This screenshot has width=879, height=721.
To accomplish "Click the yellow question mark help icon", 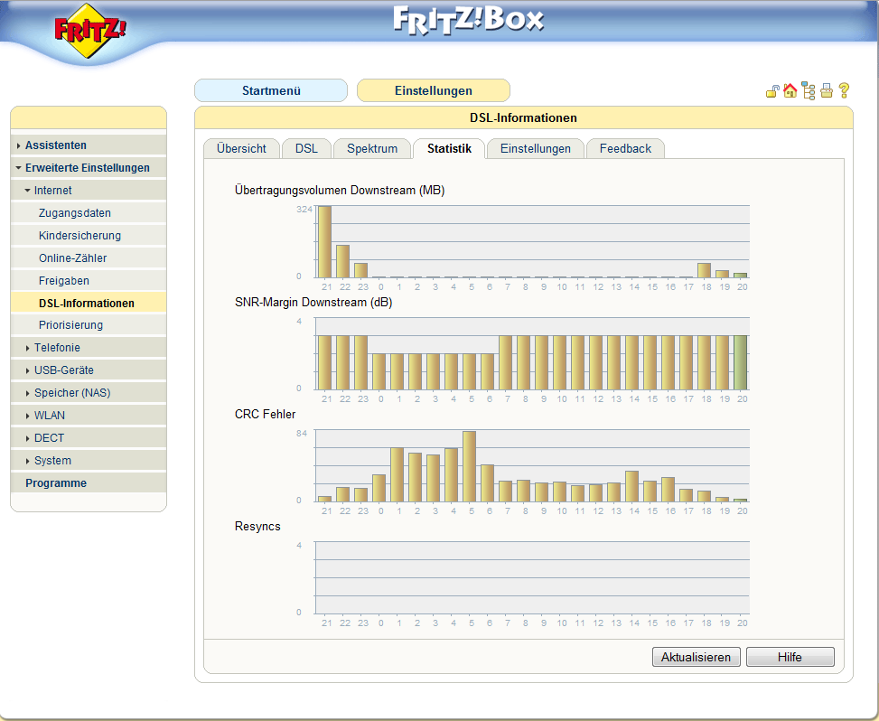I will point(844,90).
